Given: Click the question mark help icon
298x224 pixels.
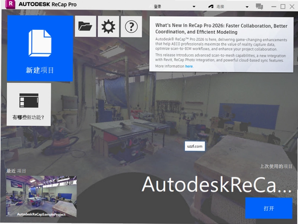Looking at the screenshot, I should (131, 26).
